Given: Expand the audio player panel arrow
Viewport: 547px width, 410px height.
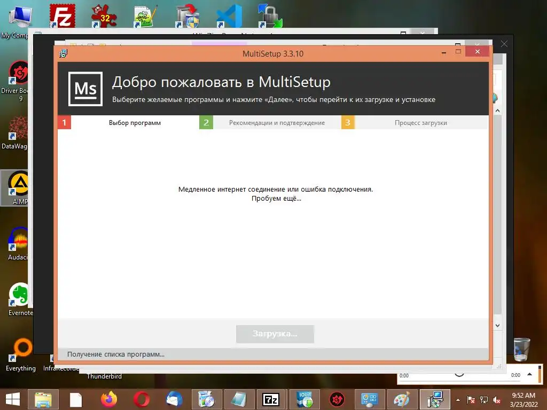Looking at the screenshot, I should coord(529,374).
